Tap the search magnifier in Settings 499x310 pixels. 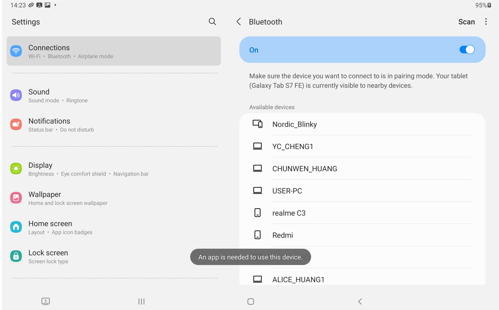click(x=212, y=21)
